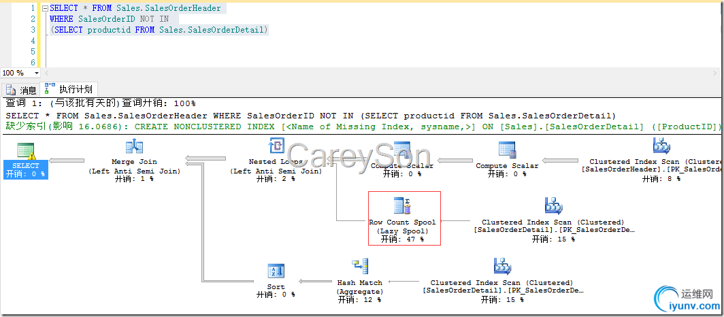Click the SalesOrderHeader scan cost 8 % text

pos(661,179)
